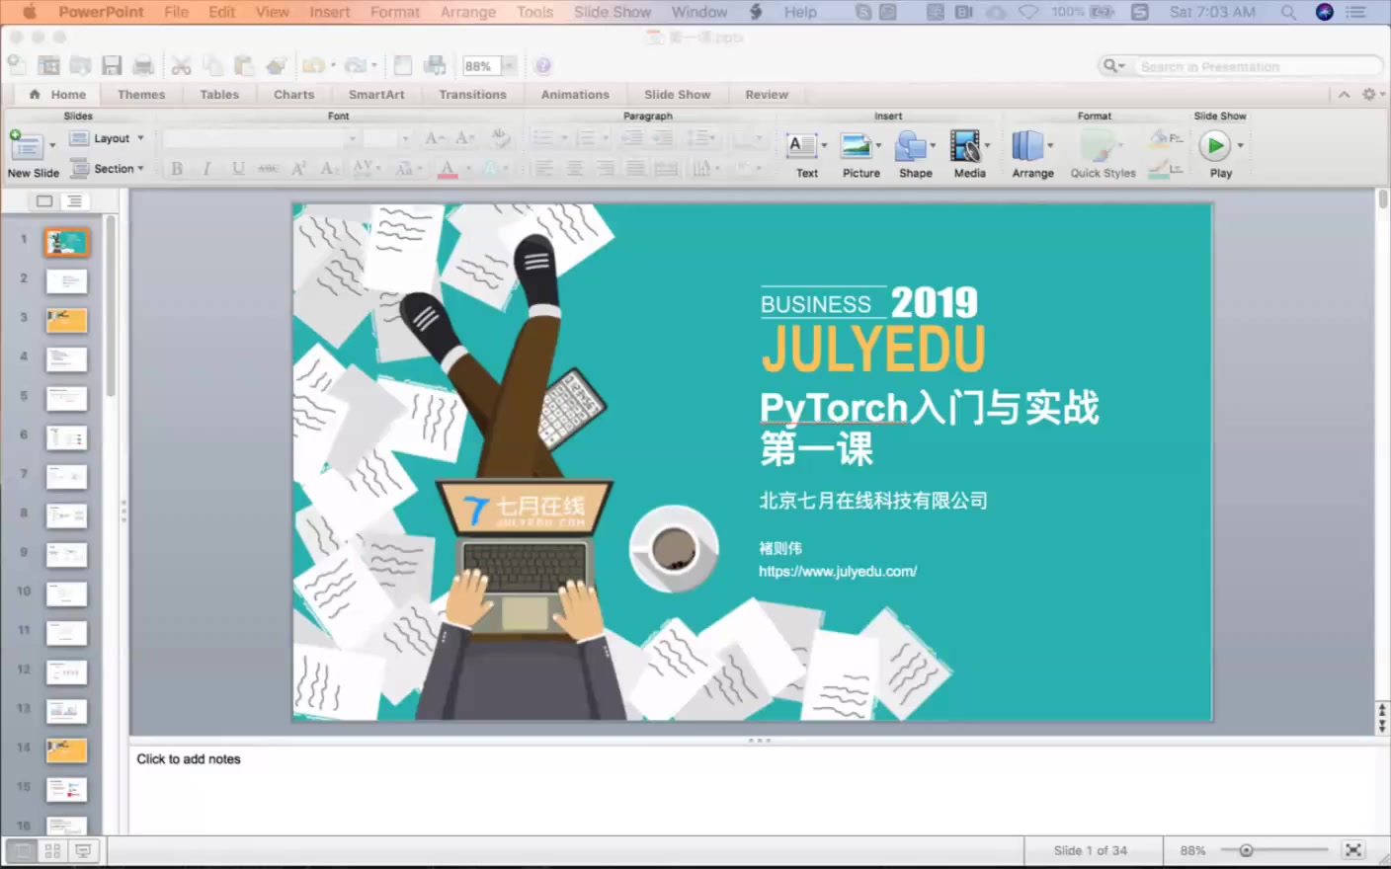
Task: Expand the New Slide dropdown arrow
Action: pyautogui.click(x=52, y=145)
